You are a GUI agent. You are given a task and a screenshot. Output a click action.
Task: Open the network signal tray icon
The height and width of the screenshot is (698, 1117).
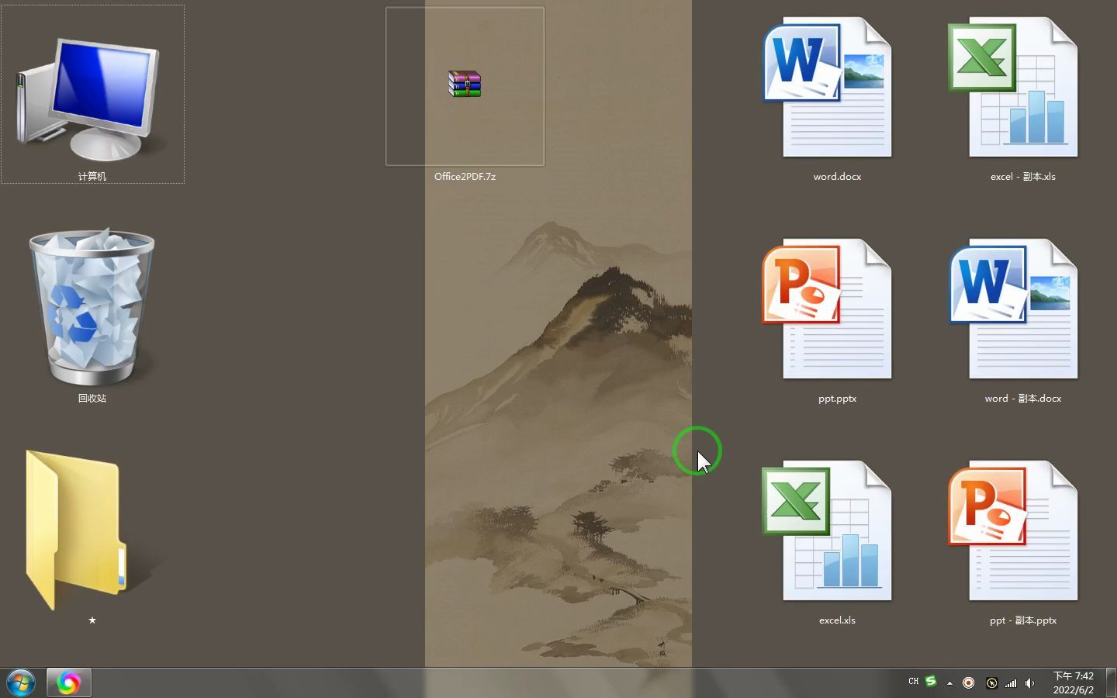coord(1011,682)
